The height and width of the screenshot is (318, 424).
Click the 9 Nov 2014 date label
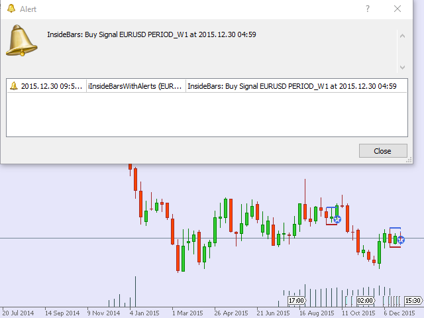point(103,313)
